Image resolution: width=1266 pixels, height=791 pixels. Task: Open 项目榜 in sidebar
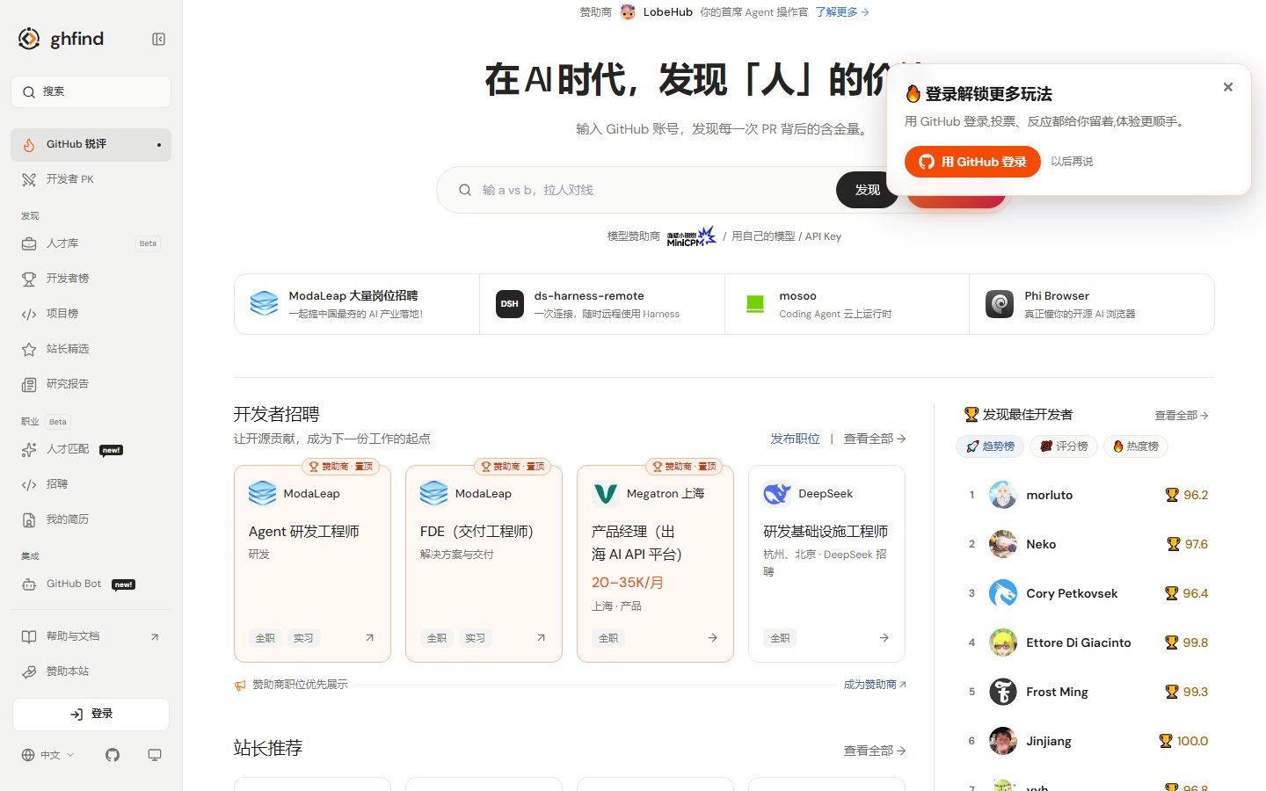coord(91,314)
